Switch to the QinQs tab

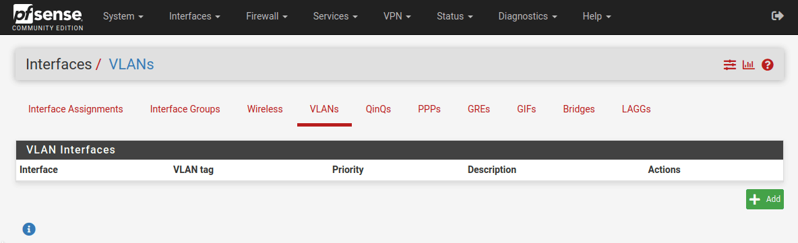[x=378, y=109]
